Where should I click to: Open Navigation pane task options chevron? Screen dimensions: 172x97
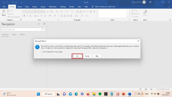[x=39, y=24]
